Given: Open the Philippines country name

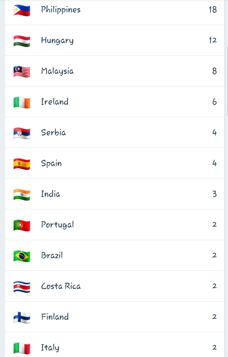Looking at the screenshot, I should click(x=61, y=10).
